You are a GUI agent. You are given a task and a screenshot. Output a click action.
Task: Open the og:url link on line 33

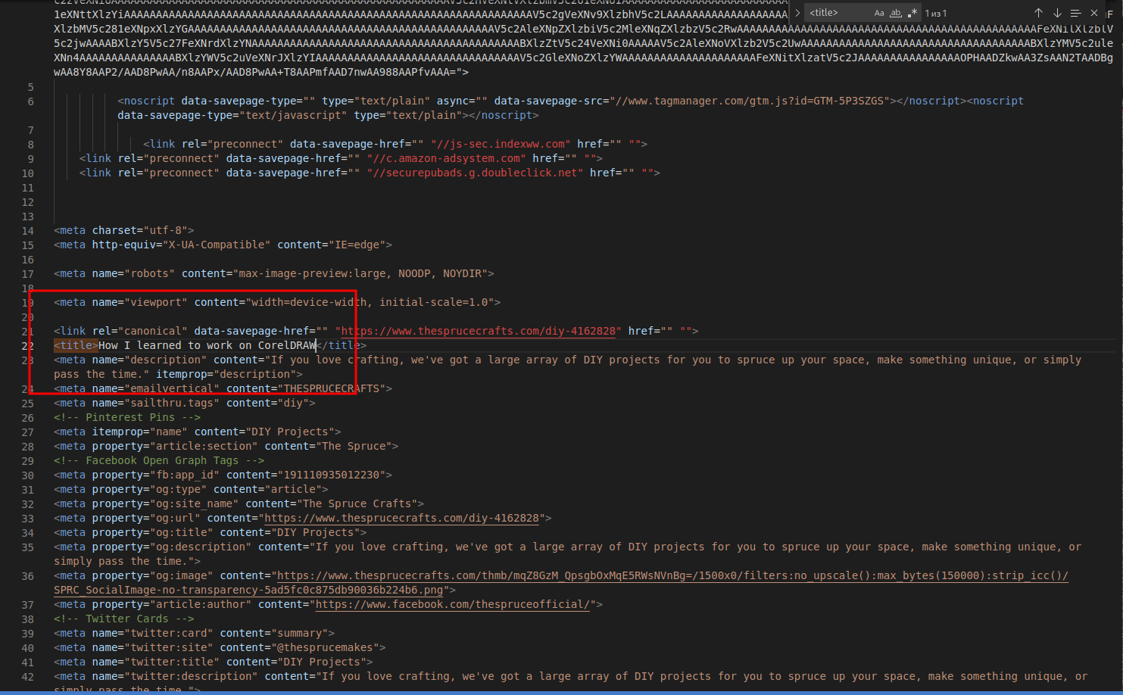pyautogui.click(x=401, y=519)
